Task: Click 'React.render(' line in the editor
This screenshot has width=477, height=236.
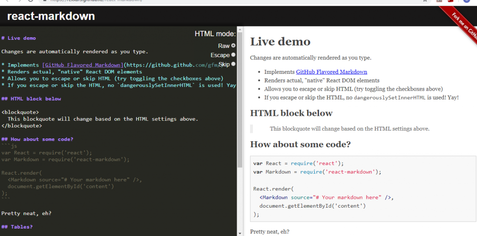Action: point(21,173)
